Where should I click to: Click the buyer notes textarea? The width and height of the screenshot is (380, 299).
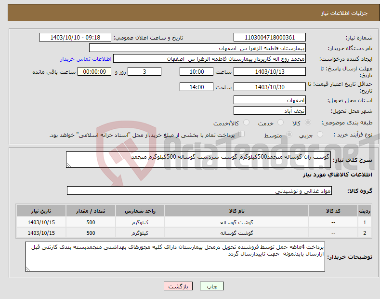tap(175, 257)
